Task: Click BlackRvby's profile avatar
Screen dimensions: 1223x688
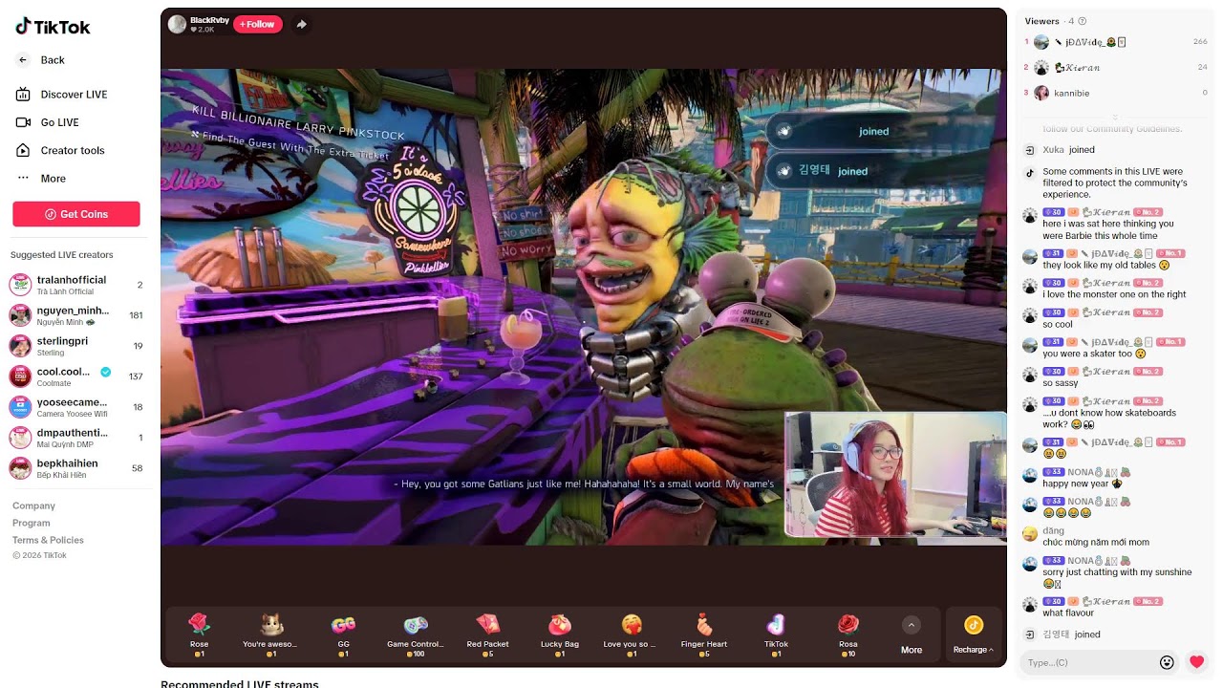Action: [x=177, y=24]
